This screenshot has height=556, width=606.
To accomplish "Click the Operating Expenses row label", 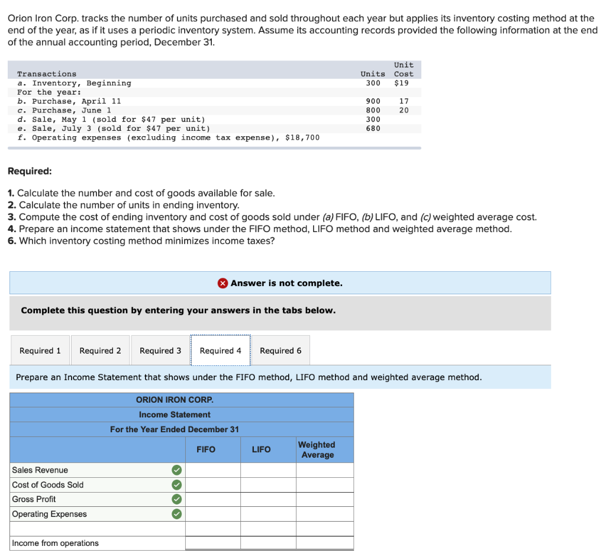I will click(49, 514).
